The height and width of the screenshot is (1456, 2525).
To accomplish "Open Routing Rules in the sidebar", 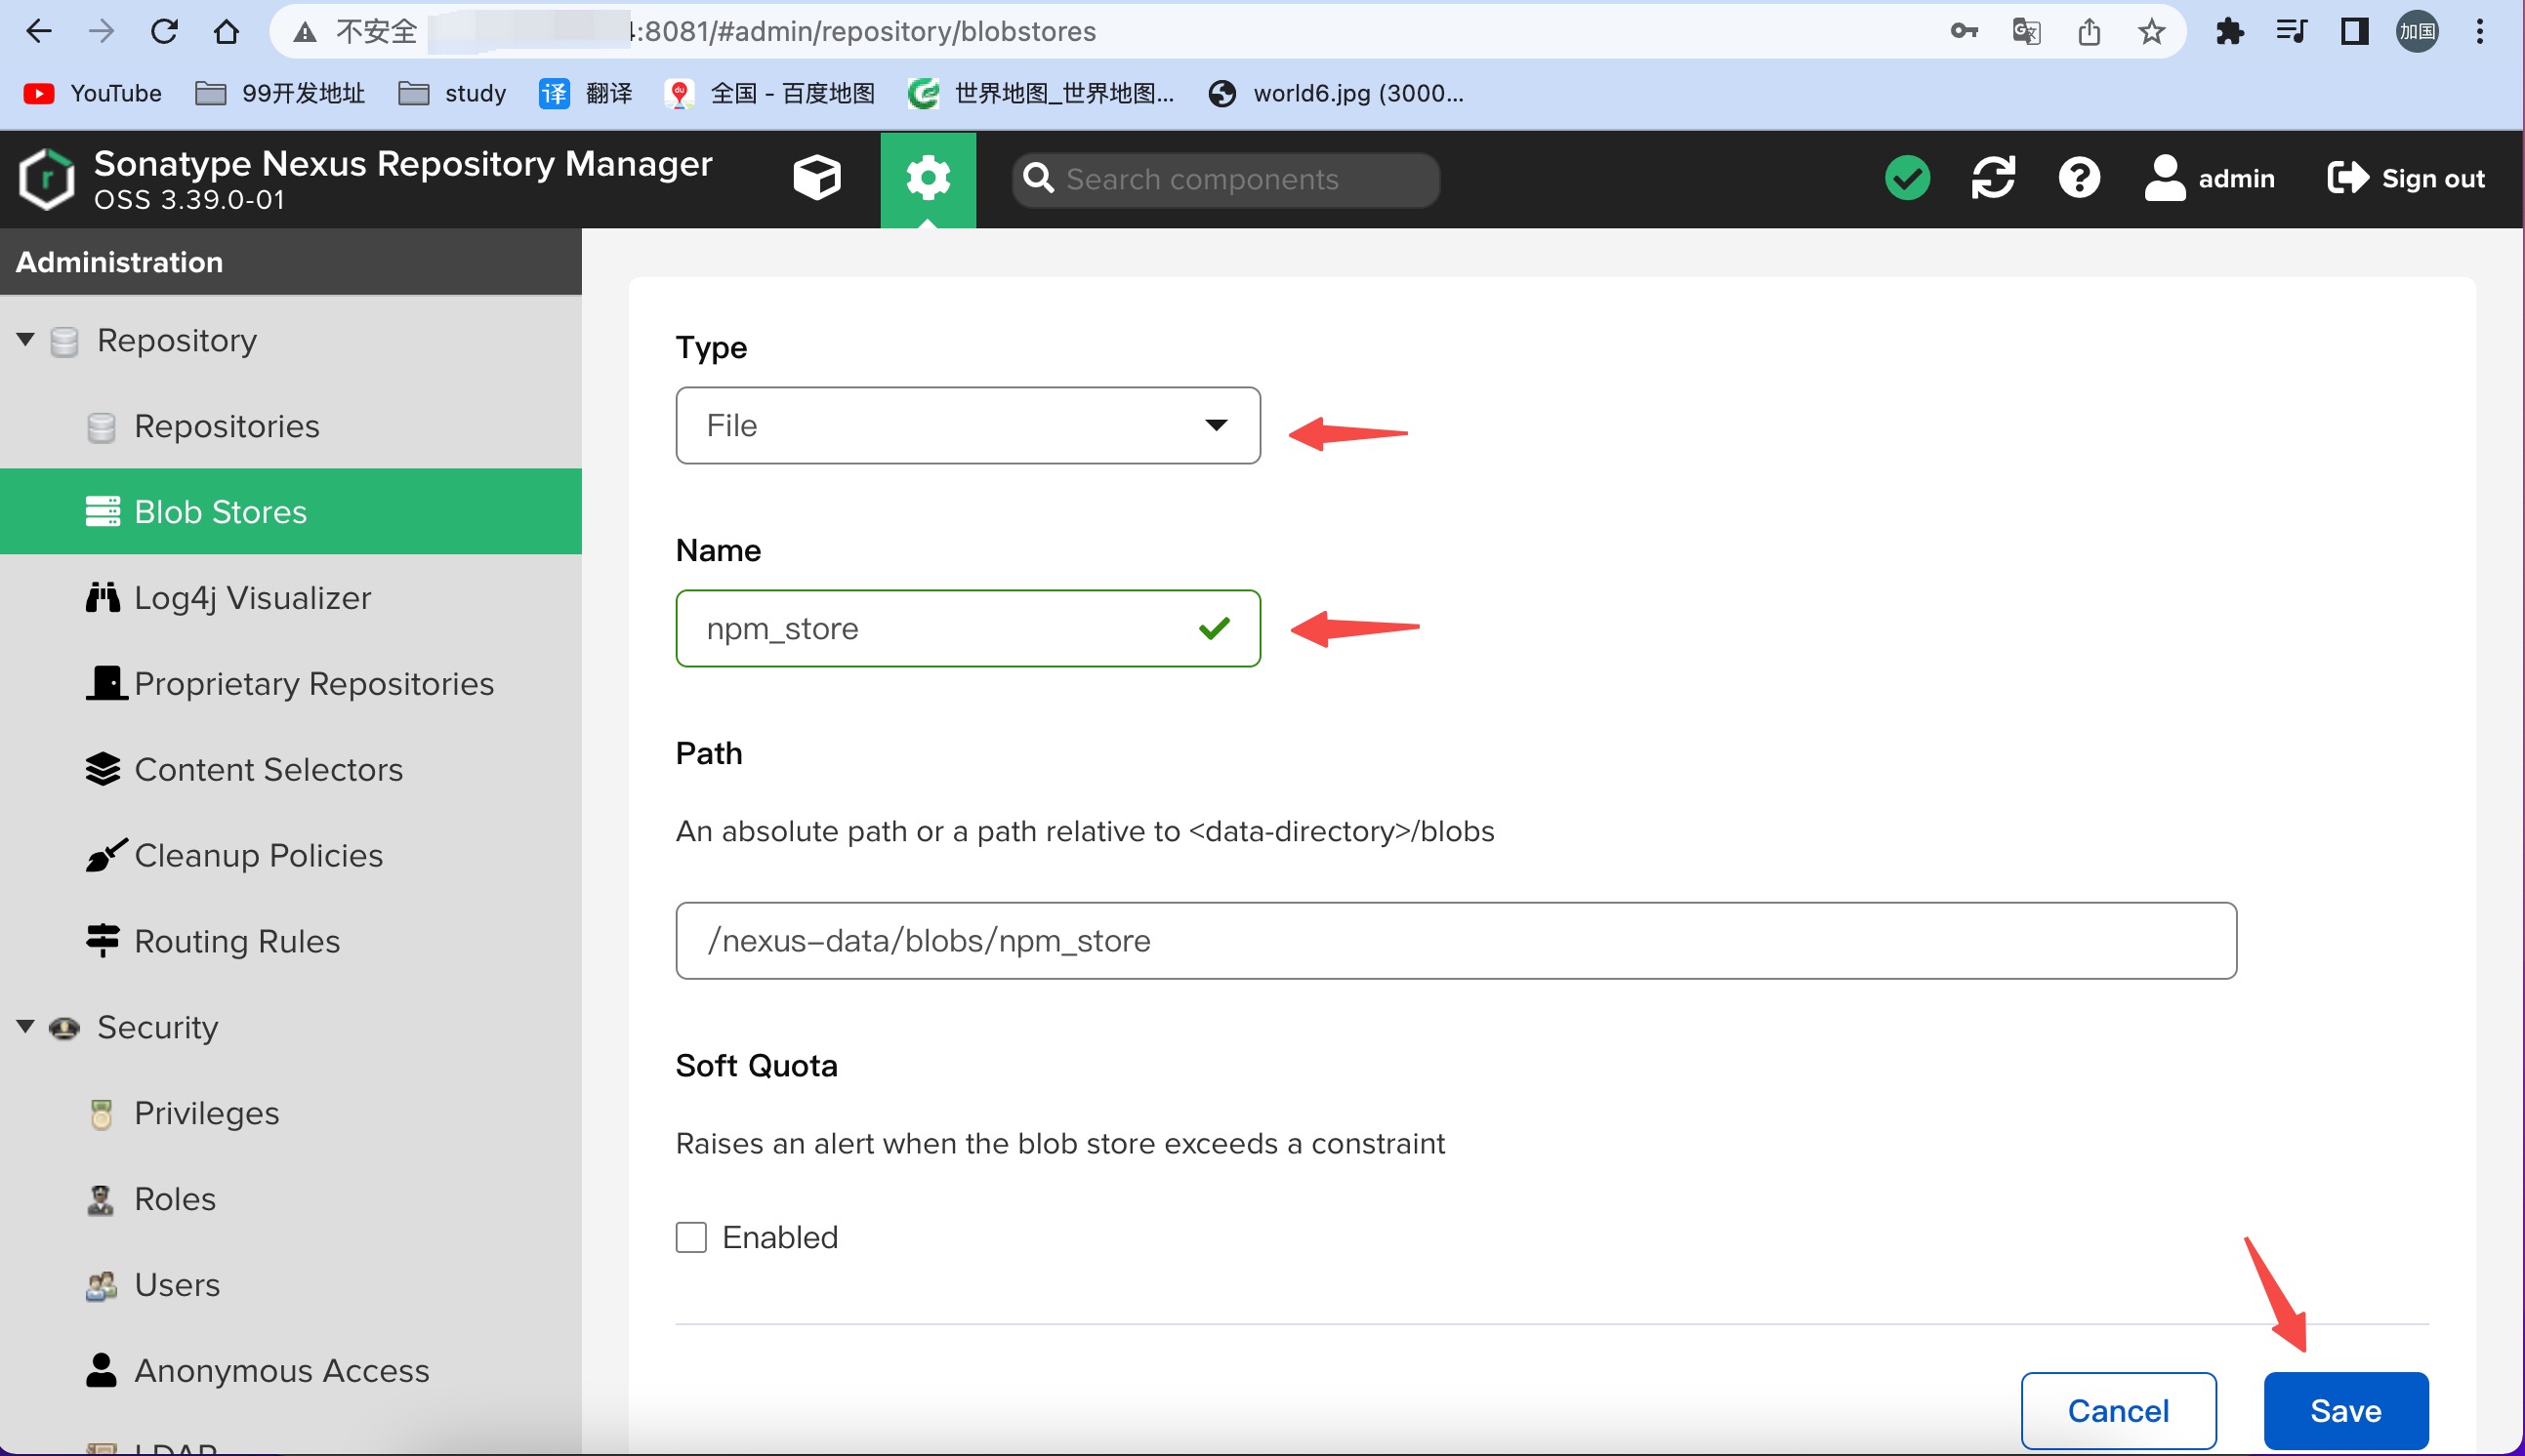I will click(290, 941).
